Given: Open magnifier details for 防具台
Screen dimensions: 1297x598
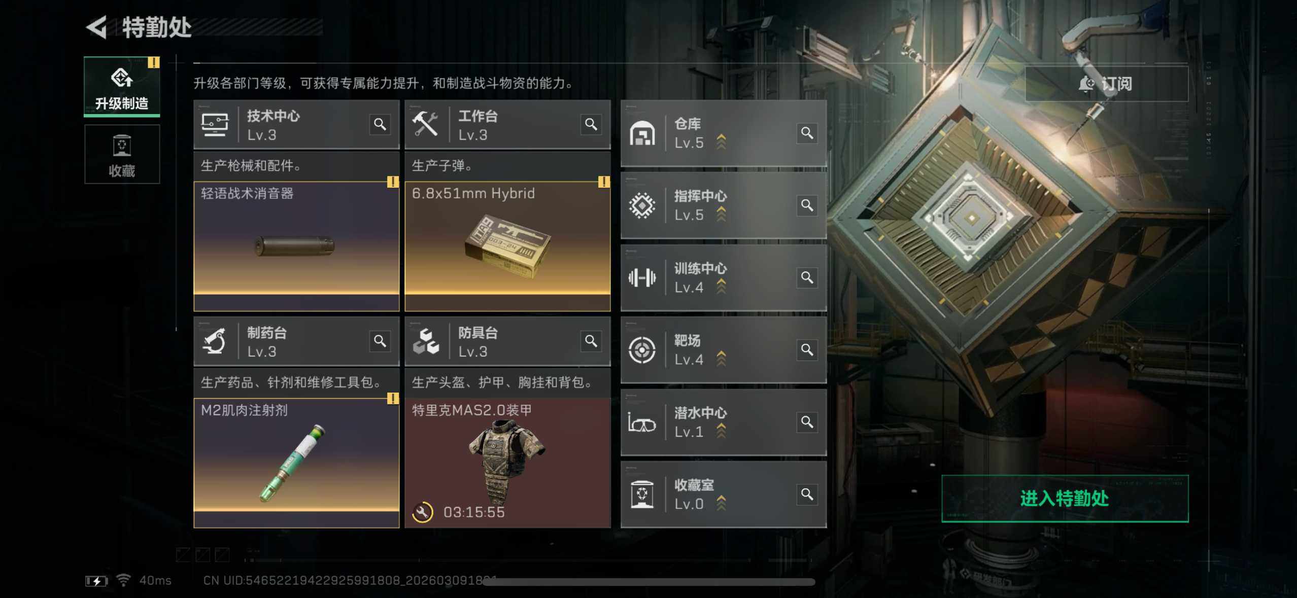Looking at the screenshot, I should pyautogui.click(x=591, y=341).
